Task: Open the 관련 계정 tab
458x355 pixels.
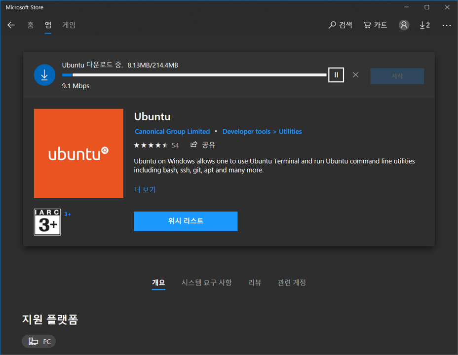Action: [x=292, y=283]
